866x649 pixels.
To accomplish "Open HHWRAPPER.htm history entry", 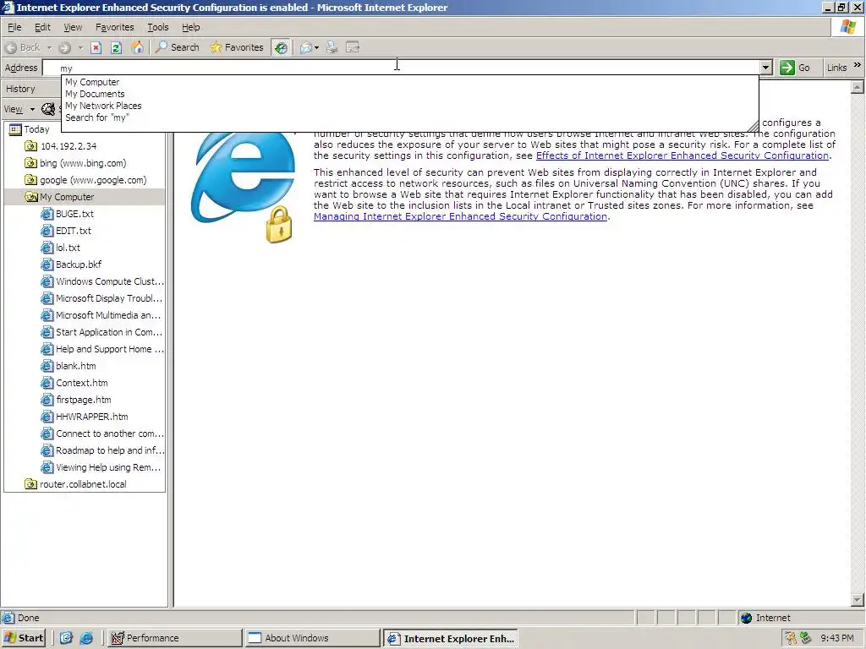I will pos(85,417).
